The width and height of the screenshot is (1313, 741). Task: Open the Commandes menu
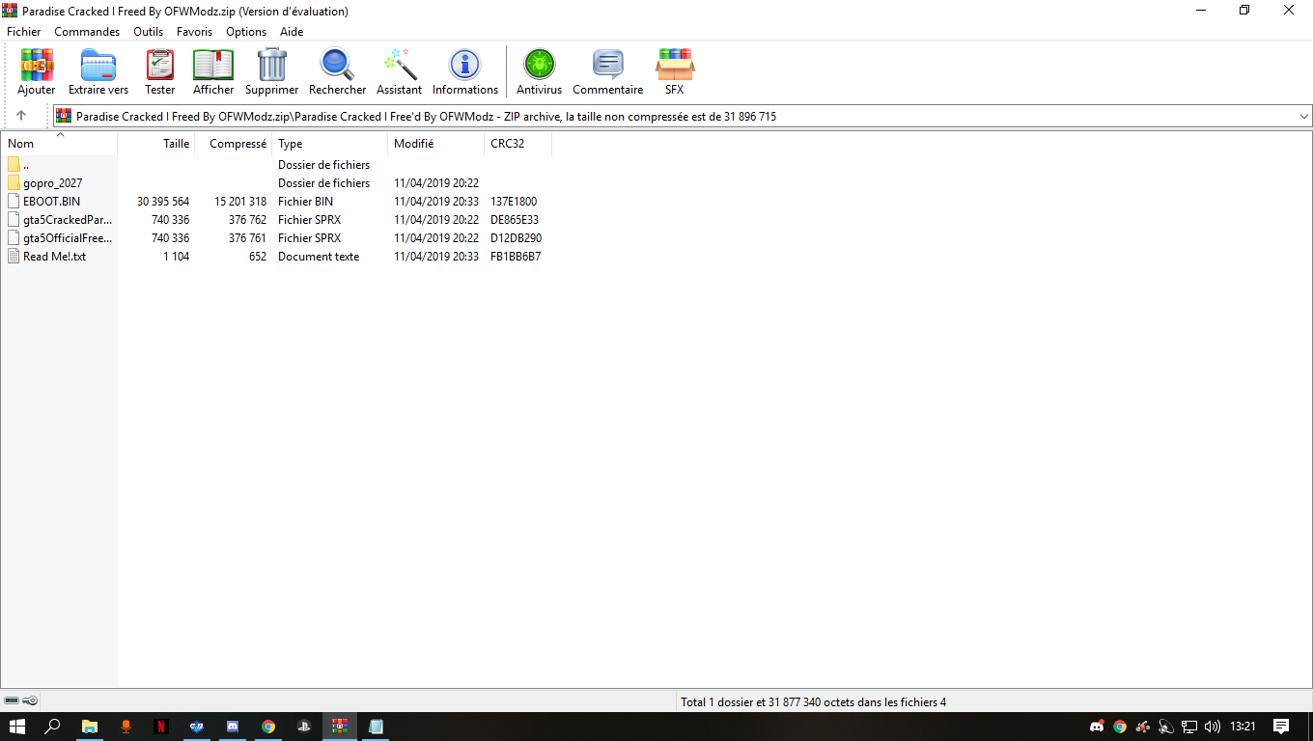87,32
